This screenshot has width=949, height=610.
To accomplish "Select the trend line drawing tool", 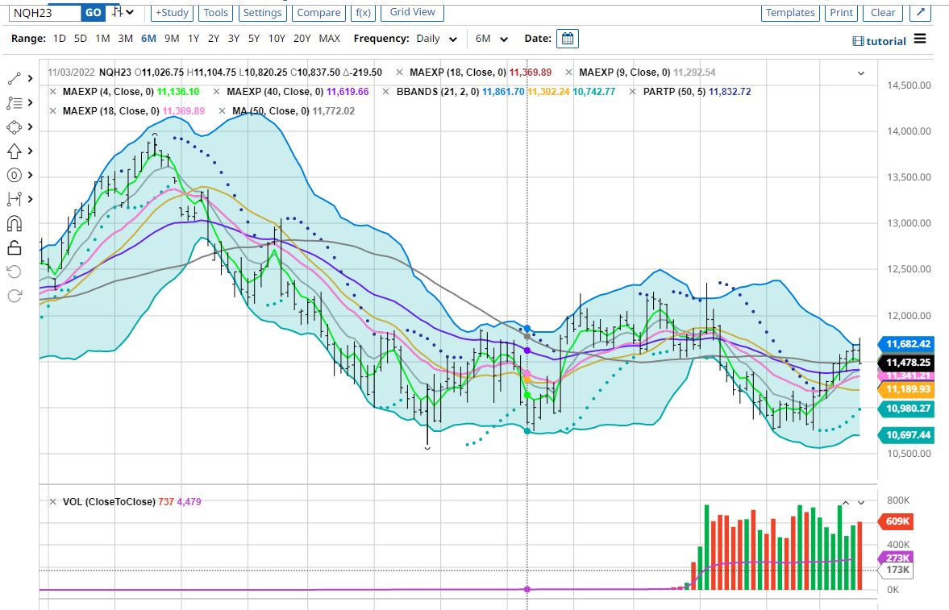I will [14, 79].
